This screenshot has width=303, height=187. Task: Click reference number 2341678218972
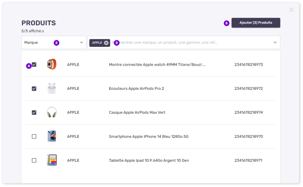point(248,89)
